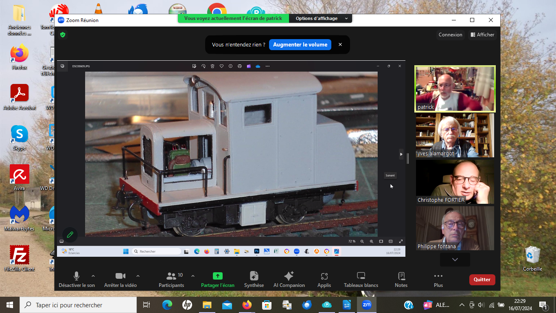Open the notification center icon
556x313 pixels.
[x=543, y=305]
